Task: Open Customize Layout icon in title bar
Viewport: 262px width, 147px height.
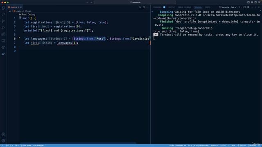Action: 259,2
